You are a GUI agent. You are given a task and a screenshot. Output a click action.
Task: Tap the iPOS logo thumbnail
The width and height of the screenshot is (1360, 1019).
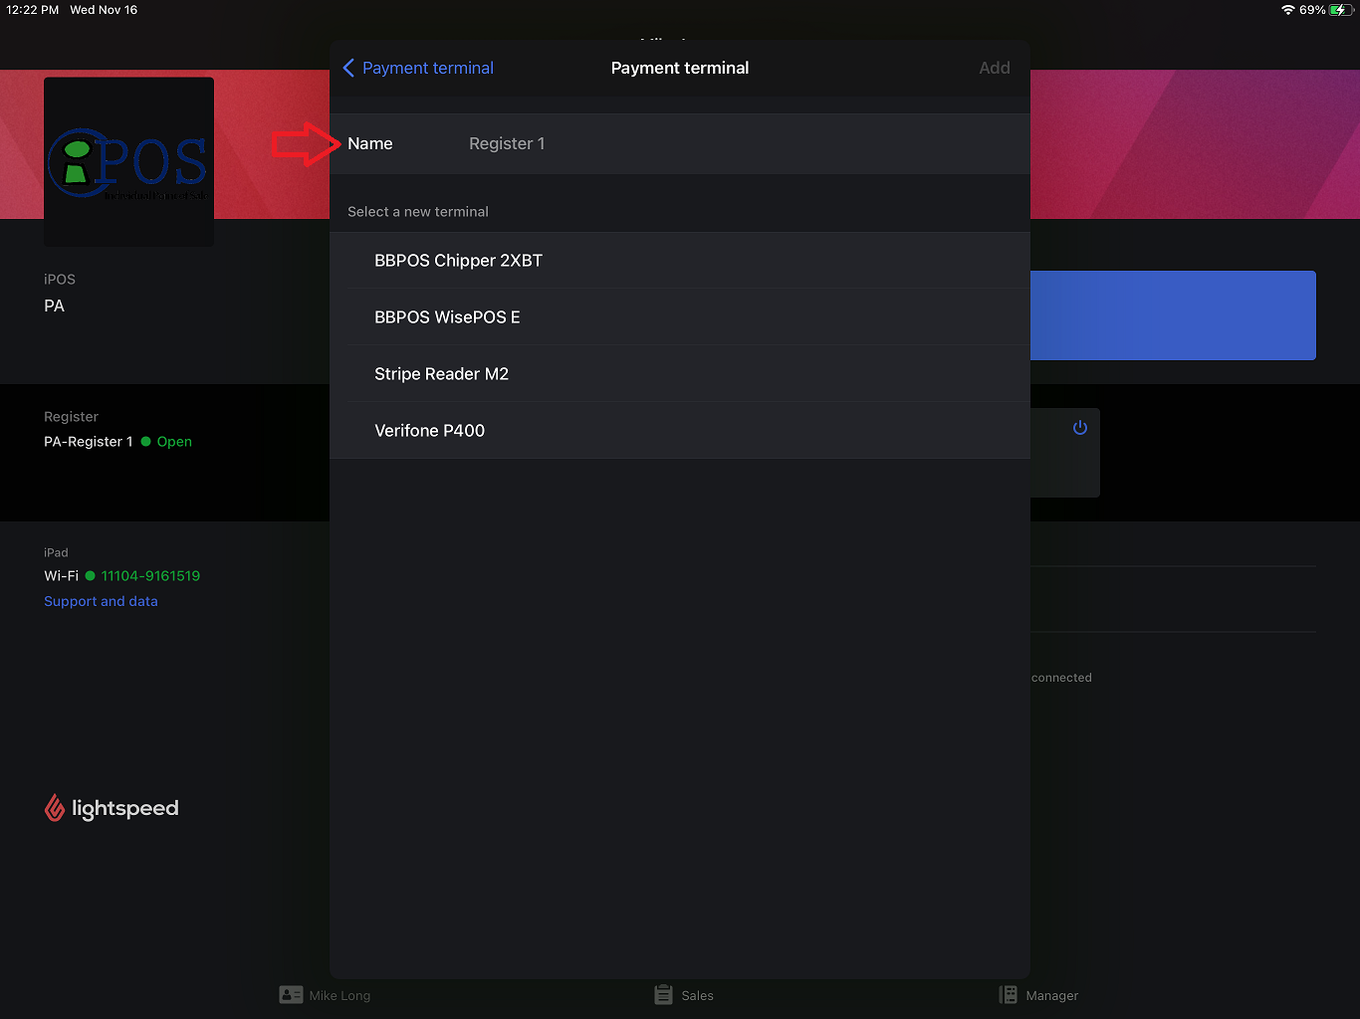[128, 161]
